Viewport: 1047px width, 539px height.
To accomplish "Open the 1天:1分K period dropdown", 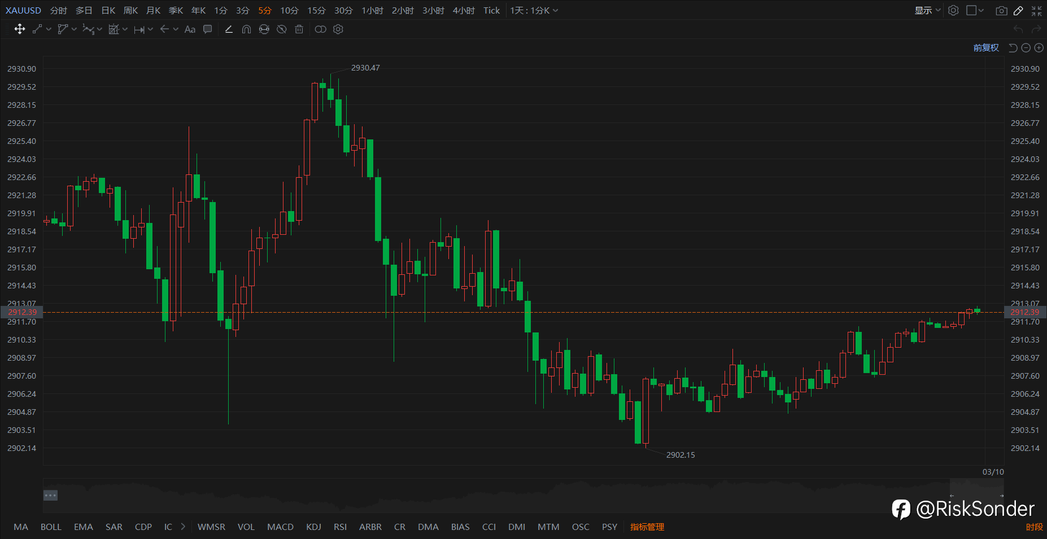I will coord(534,10).
